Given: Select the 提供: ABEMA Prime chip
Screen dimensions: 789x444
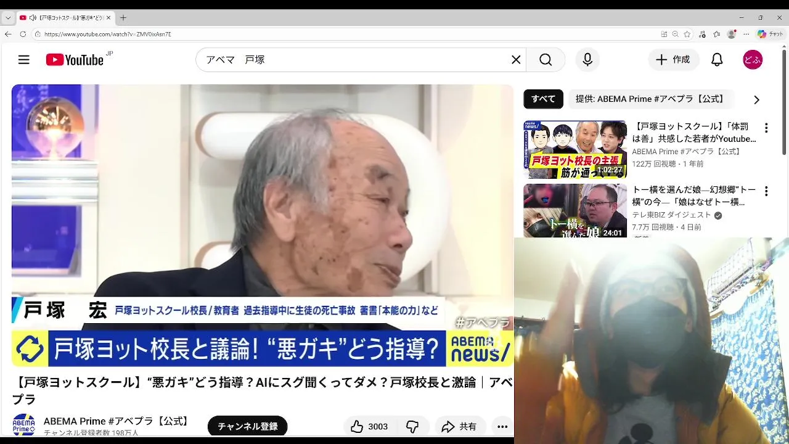Looking at the screenshot, I should pos(650,99).
